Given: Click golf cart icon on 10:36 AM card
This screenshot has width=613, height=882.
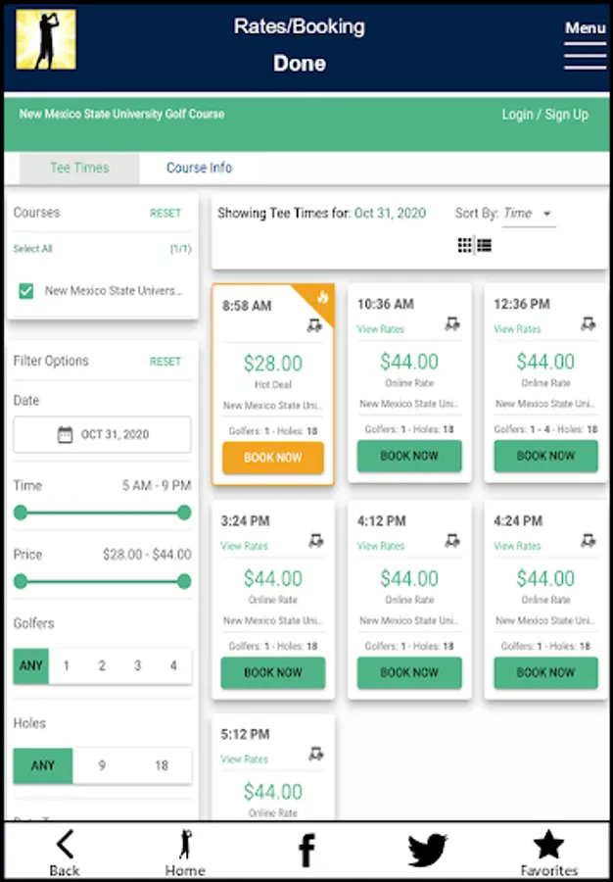Looking at the screenshot, I should [x=452, y=323].
